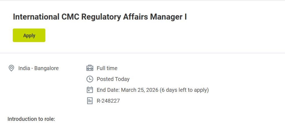285x123 pixels.
Task: Click the briefcase job type icon
Action: point(90,68)
